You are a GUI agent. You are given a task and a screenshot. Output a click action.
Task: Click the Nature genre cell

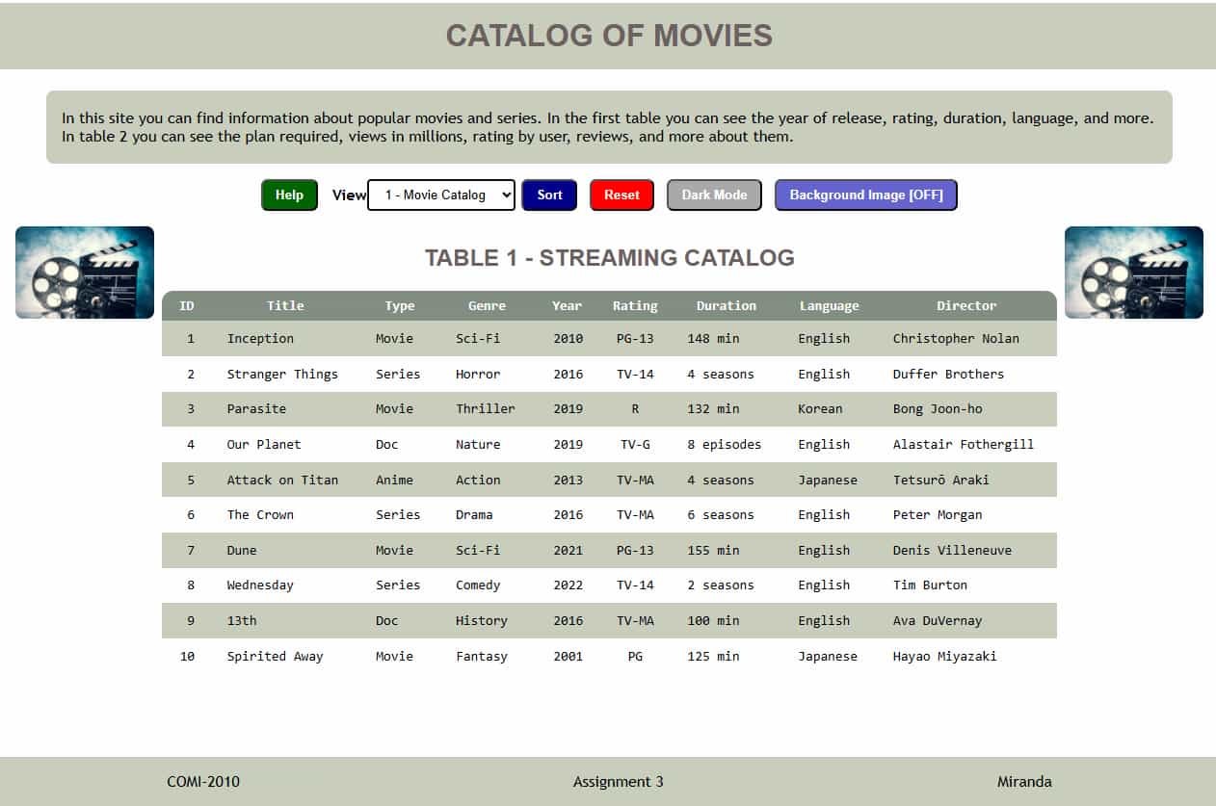478,444
